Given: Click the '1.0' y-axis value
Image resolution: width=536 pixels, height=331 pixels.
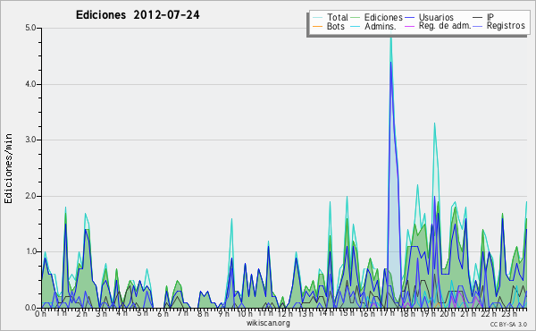Looking at the screenshot, I should pos(30,251).
